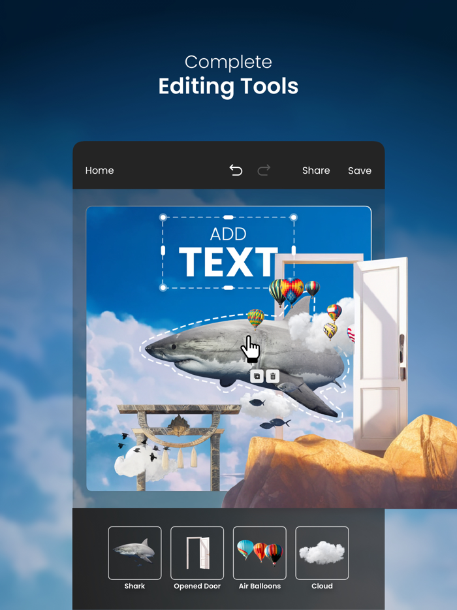Viewport: 457px width, 610px height.
Task: Click the "Air Balloons" label text
Action: click(259, 586)
